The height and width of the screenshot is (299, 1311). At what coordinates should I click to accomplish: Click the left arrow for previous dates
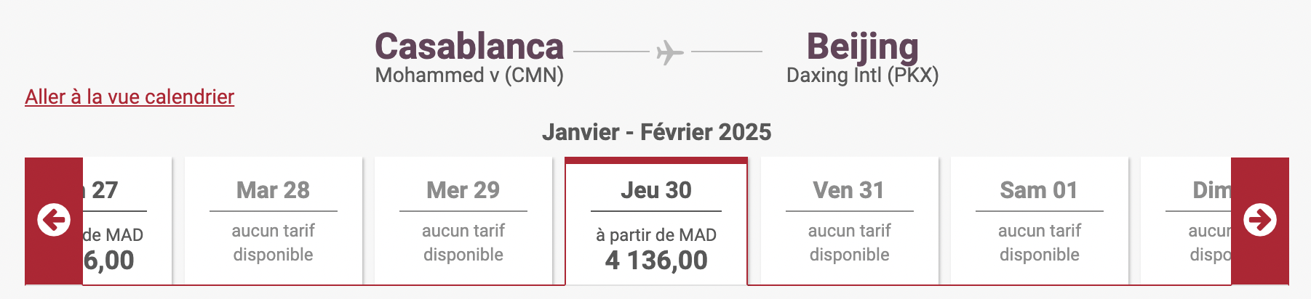pyautogui.click(x=54, y=220)
